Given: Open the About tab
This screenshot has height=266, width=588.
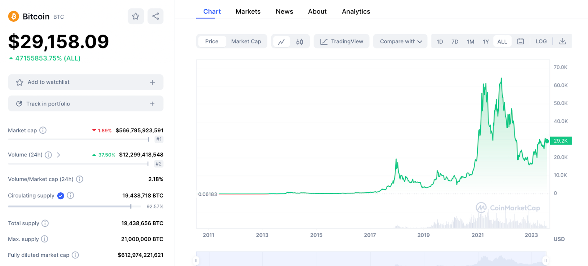Looking at the screenshot, I should click(x=317, y=11).
